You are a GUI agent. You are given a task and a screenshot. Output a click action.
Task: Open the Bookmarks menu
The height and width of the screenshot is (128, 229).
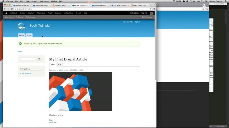click(x=44, y=1)
